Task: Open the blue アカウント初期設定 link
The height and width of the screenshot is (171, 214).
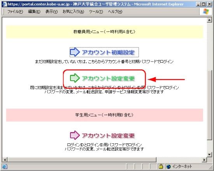Action: click(x=108, y=52)
